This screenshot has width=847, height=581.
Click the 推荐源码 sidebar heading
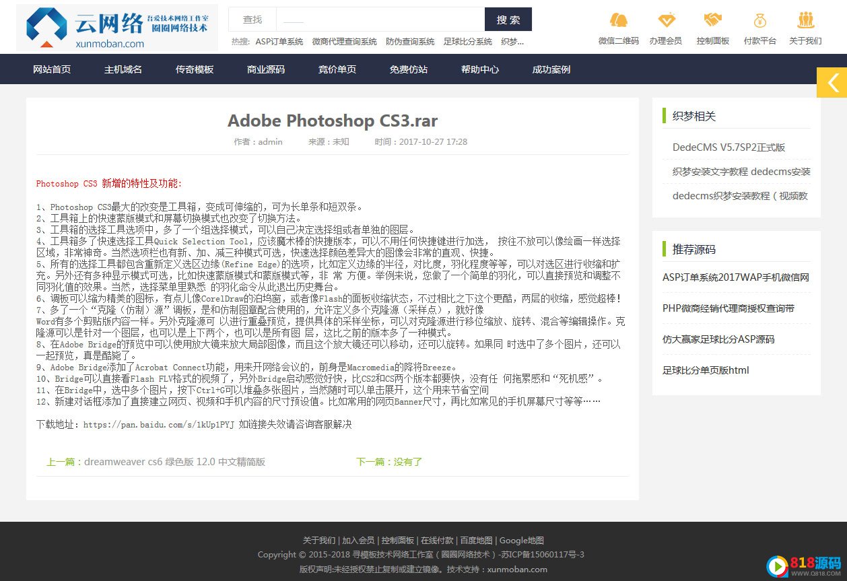pyautogui.click(x=694, y=250)
